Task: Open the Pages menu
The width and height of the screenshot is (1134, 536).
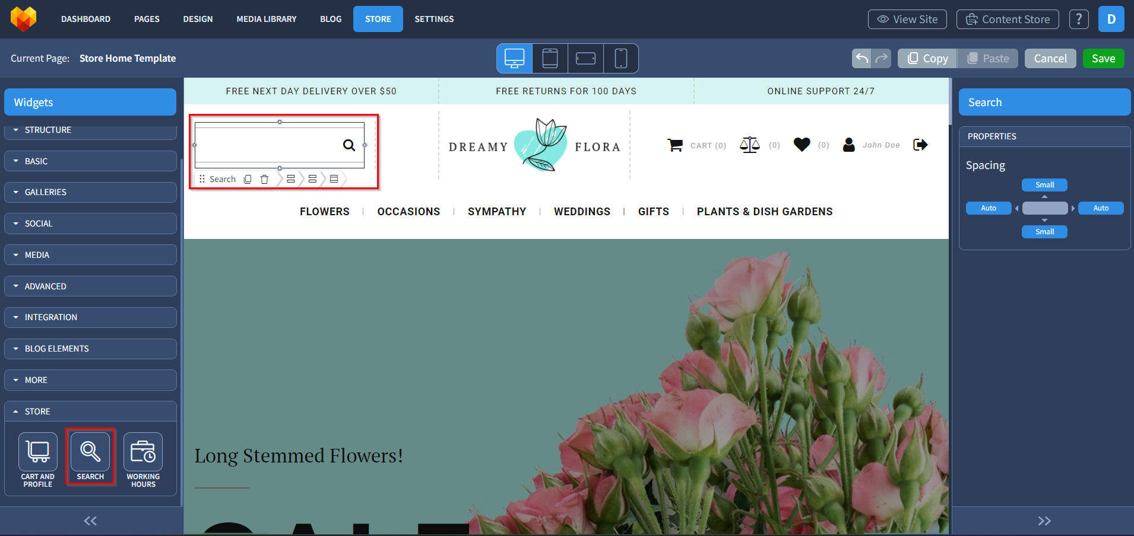Action: (147, 19)
